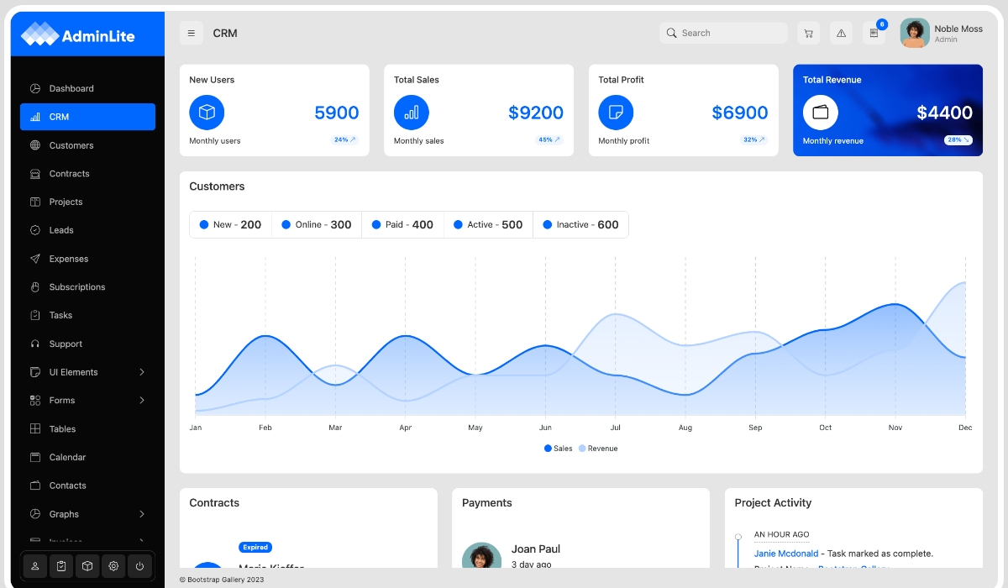Click the Tables grid icon
Viewport: 1008px width, 588px height.
click(x=35, y=428)
